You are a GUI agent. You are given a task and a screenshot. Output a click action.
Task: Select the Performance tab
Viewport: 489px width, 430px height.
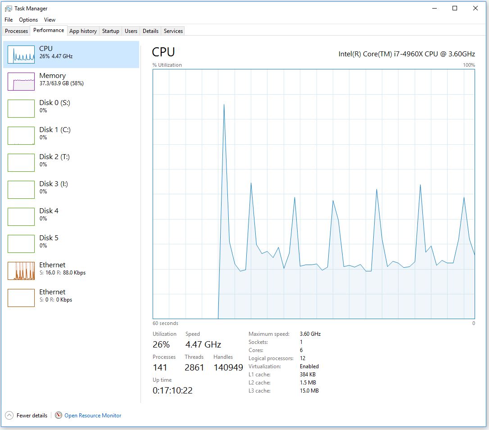point(49,30)
